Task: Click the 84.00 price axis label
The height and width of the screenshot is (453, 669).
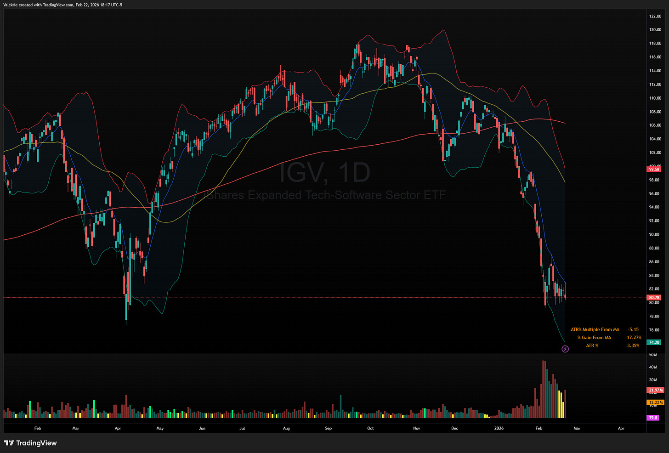Action: pos(654,276)
